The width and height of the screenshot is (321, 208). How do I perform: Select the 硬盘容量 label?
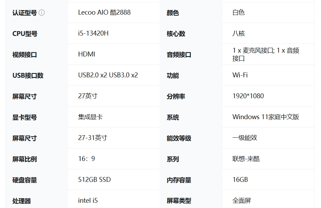click(24, 180)
